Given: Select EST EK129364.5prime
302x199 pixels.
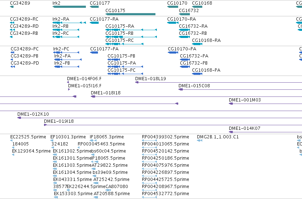Looking at the screenshot, I should [31, 151].
